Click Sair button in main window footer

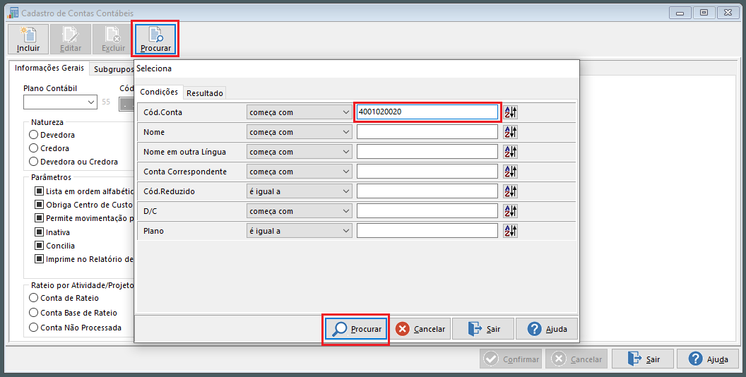point(643,359)
